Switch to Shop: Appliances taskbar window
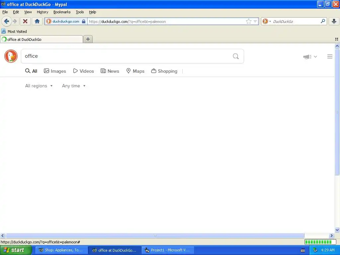 tap(61, 250)
